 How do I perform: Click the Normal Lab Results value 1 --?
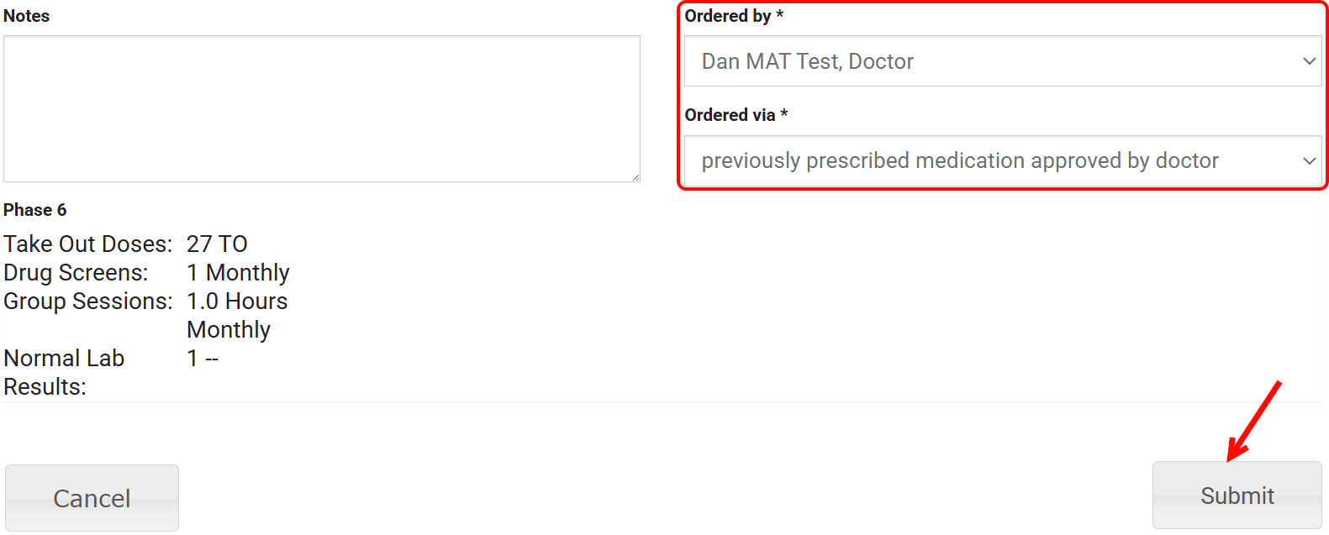(x=203, y=359)
